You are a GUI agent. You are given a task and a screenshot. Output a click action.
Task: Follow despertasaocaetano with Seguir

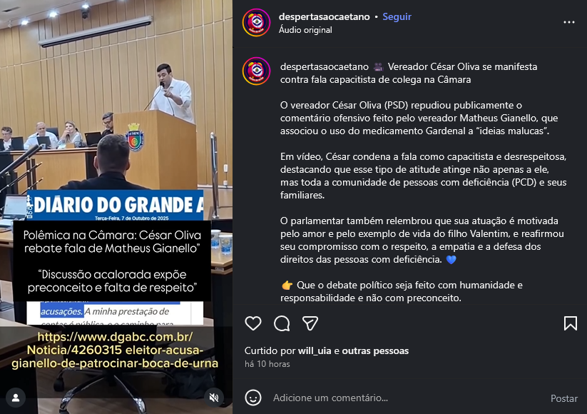point(397,16)
